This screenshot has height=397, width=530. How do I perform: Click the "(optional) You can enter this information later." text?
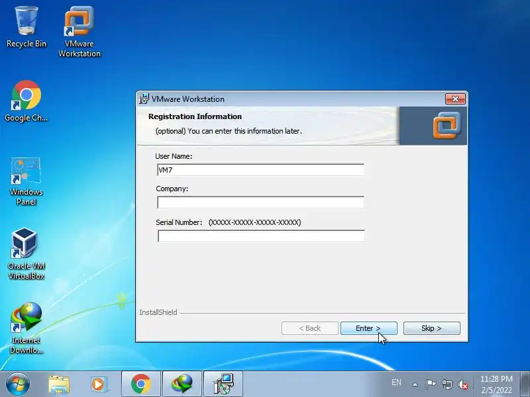(x=229, y=131)
